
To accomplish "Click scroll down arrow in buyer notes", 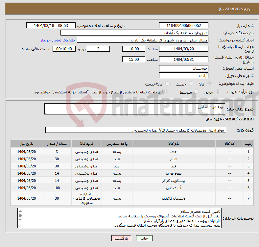I will pos(20,220).
